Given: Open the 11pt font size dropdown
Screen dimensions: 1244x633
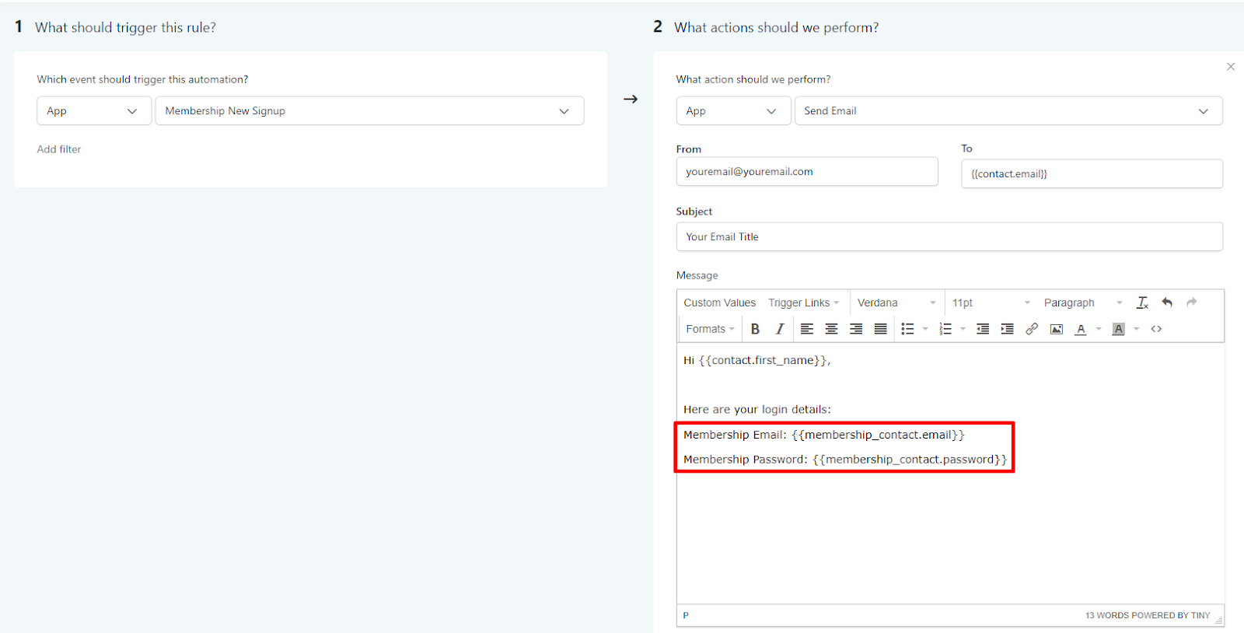Looking at the screenshot, I should coord(991,303).
